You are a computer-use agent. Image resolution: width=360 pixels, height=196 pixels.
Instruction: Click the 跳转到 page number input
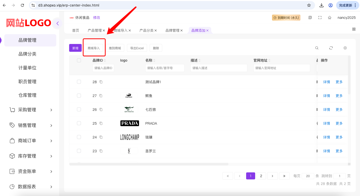coord(340,176)
